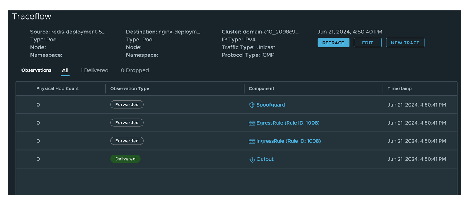Click the IngressRule firewall icon
This screenshot has height=204, width=467.
[x=252, y=141]
